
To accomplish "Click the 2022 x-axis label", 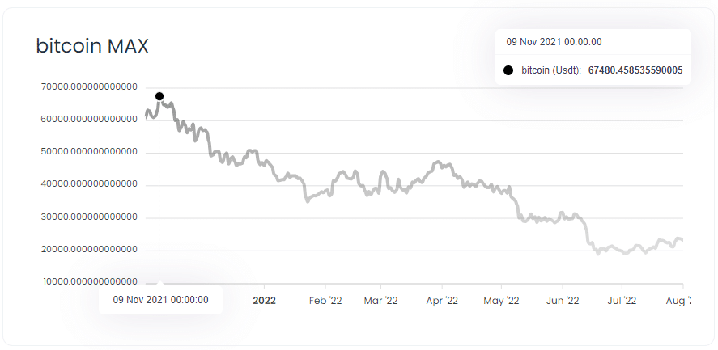I will 265,300.
